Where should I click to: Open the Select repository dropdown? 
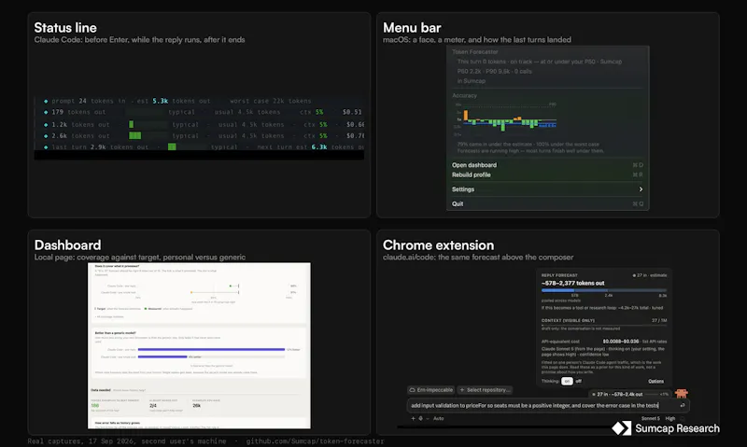(x=485, y=390)
